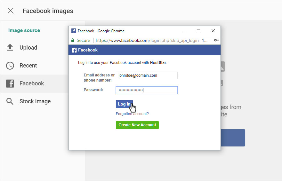Click the Recent clock icon
The width and height of the screenshot is (282, 181).
tap(10, 66)
